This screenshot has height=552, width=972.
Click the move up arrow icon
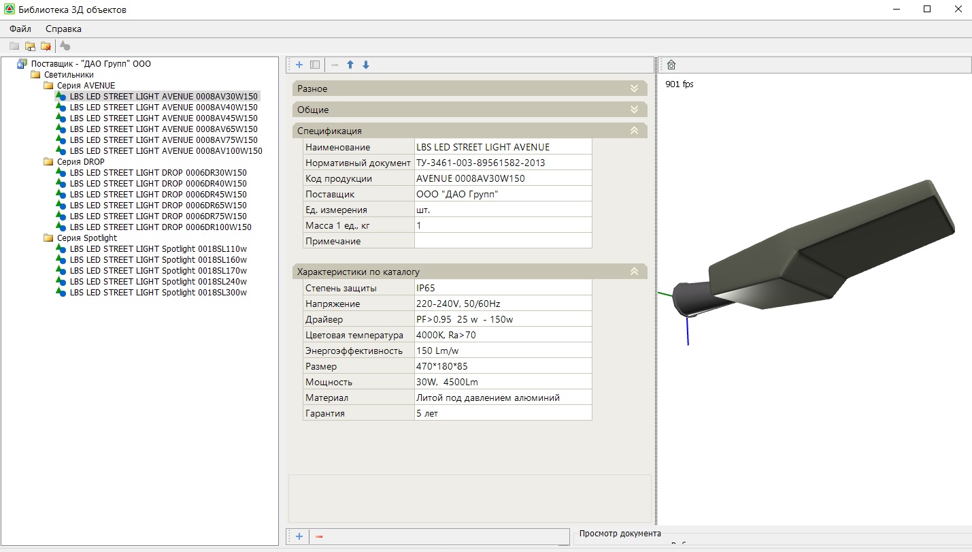(x=350, y=65)
